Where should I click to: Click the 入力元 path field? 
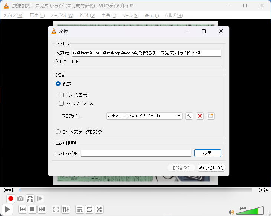tap(147, 53)
